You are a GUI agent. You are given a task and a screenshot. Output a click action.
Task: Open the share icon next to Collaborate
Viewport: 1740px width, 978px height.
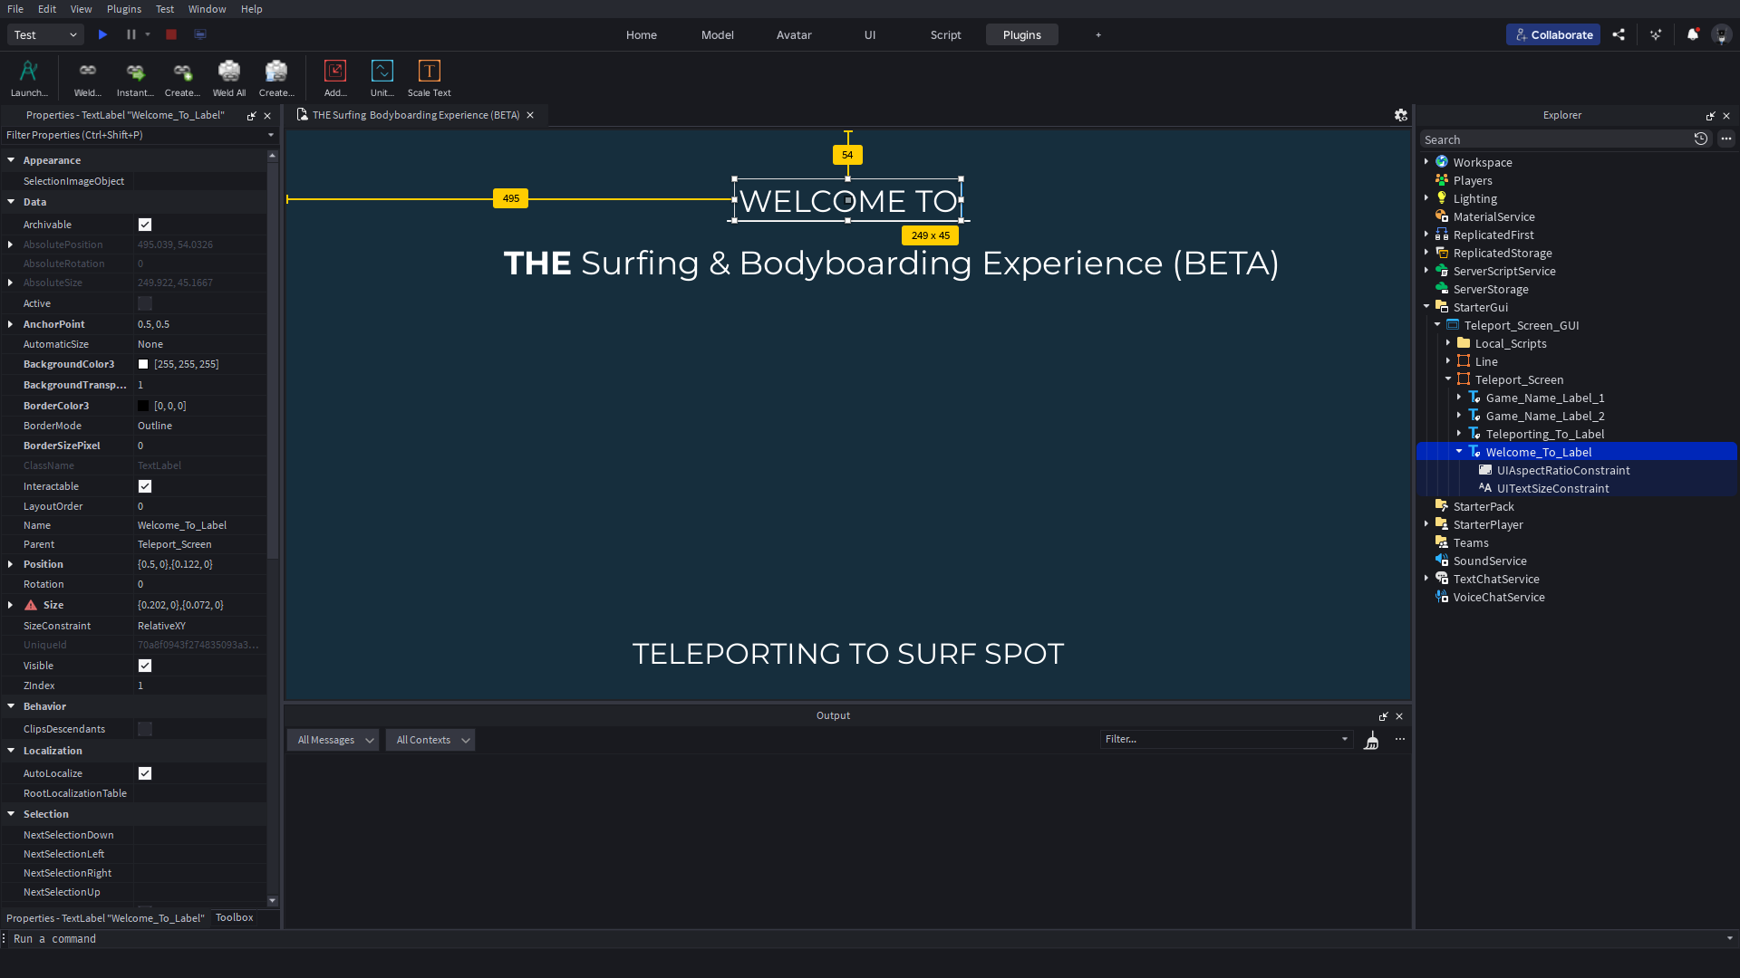[1619, 34]
